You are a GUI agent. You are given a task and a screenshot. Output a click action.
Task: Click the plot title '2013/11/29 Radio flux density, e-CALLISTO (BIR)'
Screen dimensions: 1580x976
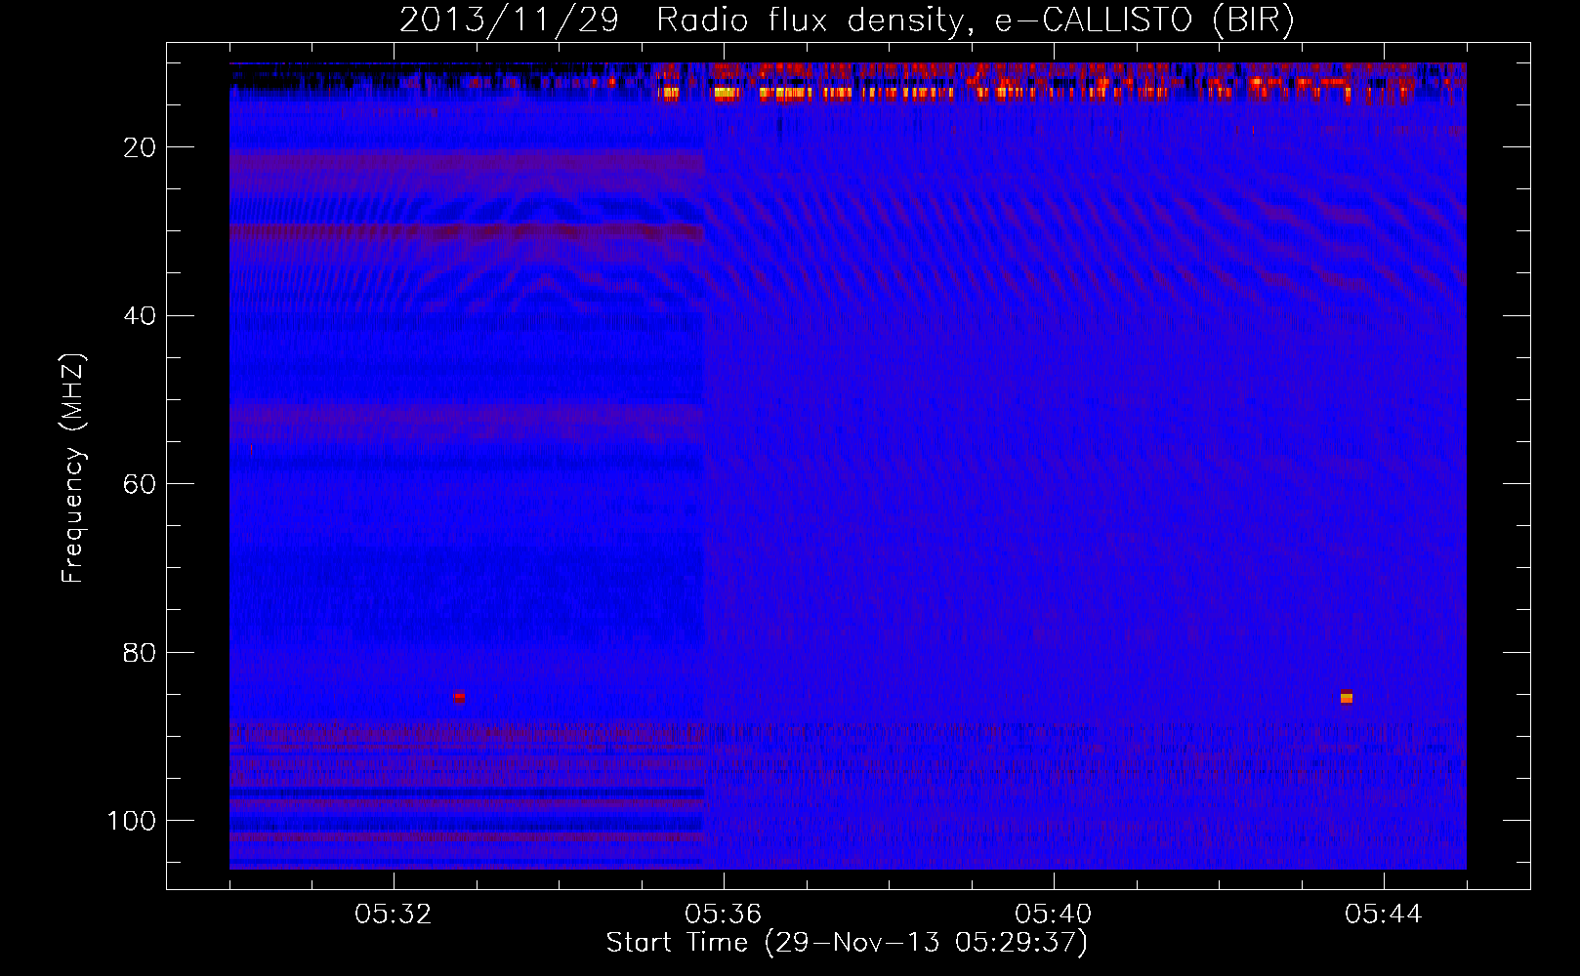[x=847, y=20]
